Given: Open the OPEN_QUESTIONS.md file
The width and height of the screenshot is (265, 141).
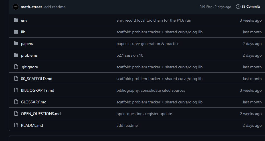Looking at the screenshot, I should 41,114.
